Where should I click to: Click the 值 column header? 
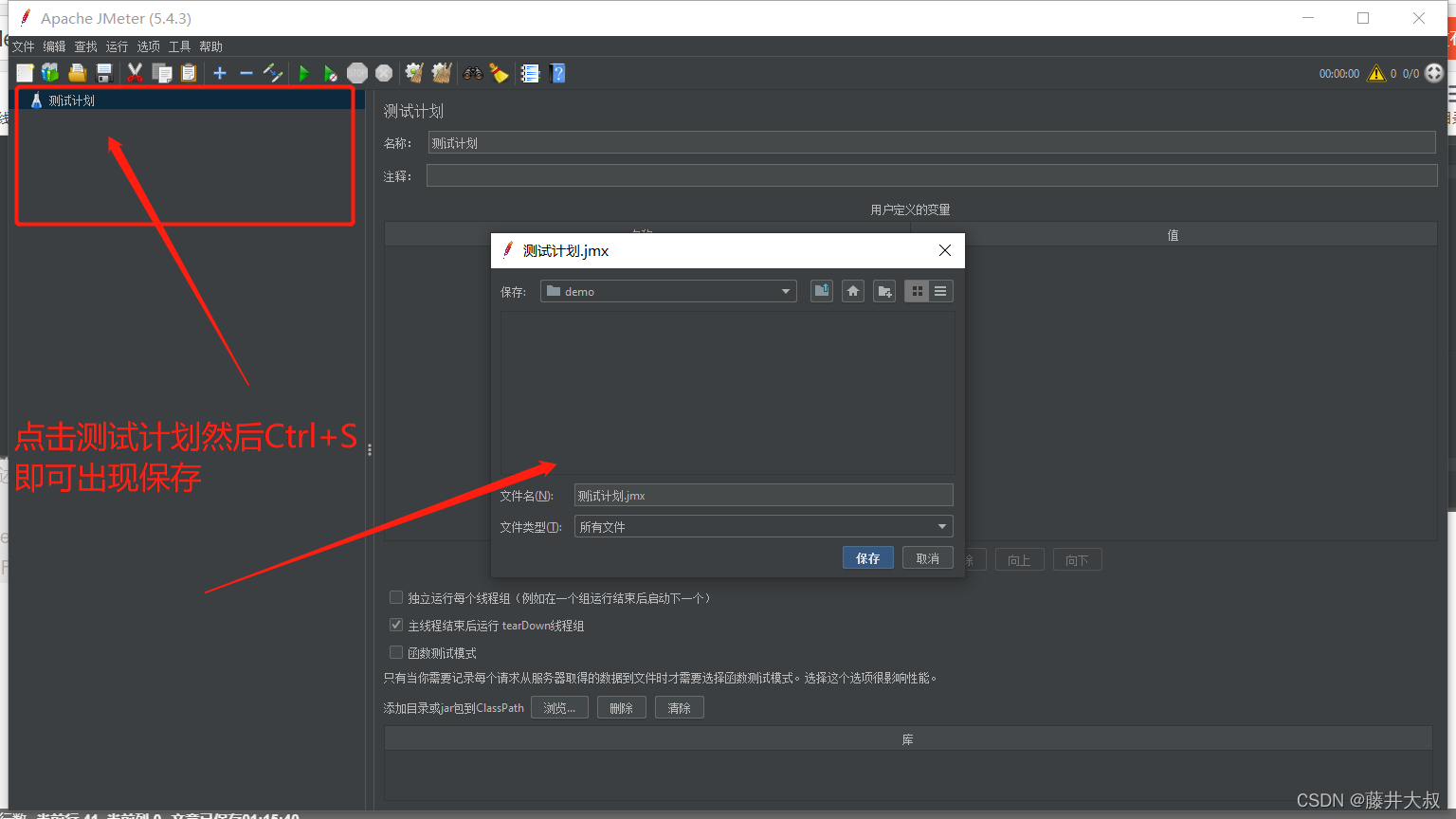[x=1174, y=235]
